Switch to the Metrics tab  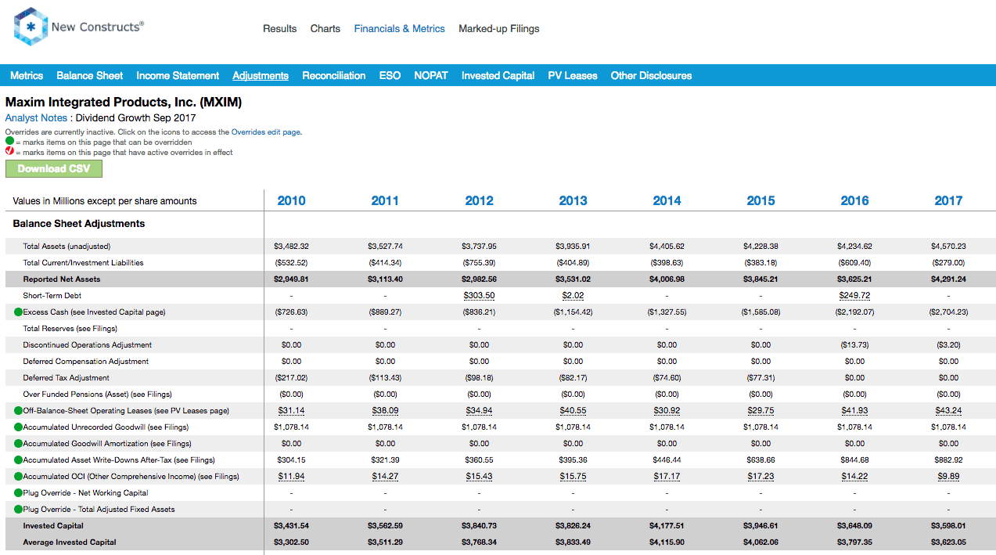[x=27, y=76]
